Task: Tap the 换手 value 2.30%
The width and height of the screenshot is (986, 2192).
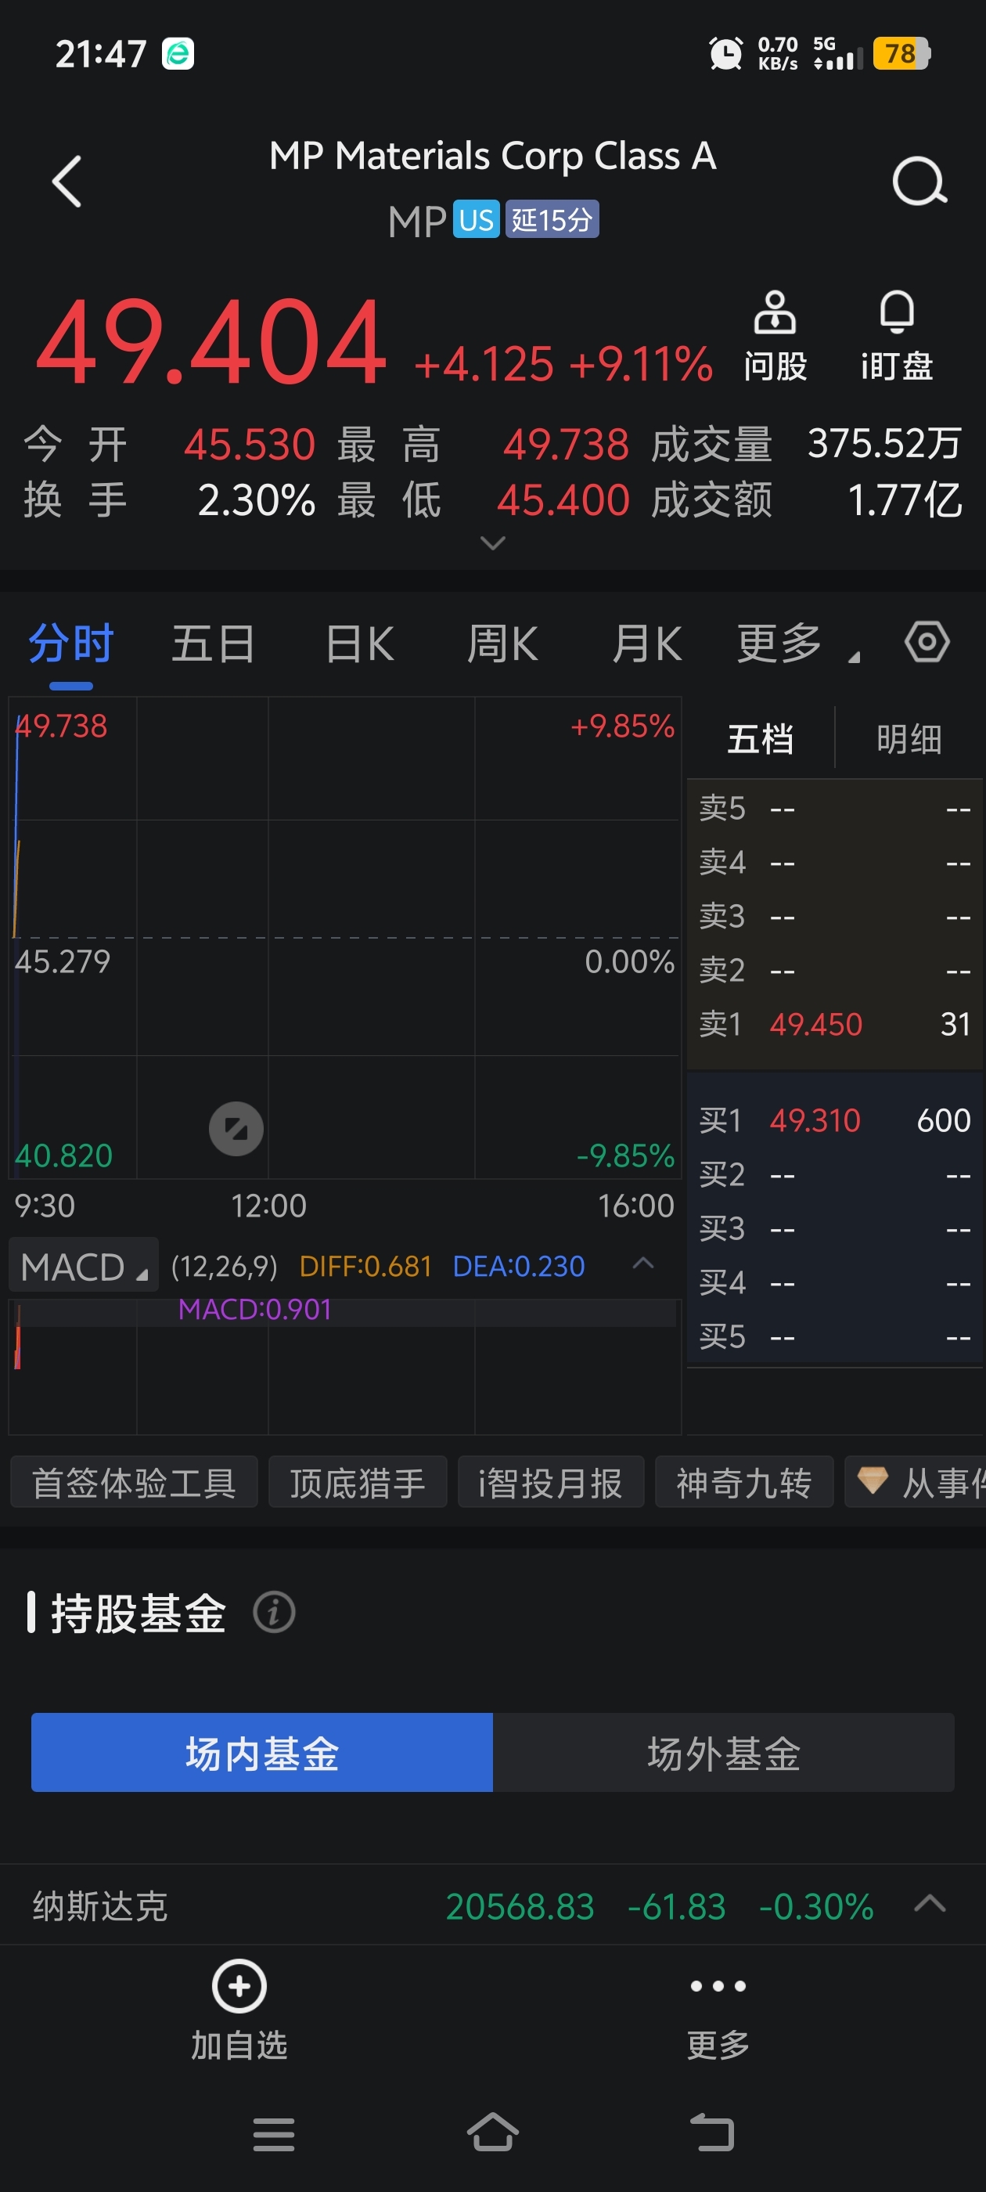Action: click(x=257, y=499)
